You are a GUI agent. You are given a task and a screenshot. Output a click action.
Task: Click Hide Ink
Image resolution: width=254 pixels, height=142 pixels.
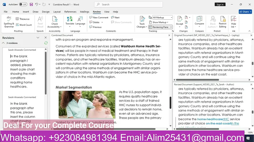(x=234, y=22)
